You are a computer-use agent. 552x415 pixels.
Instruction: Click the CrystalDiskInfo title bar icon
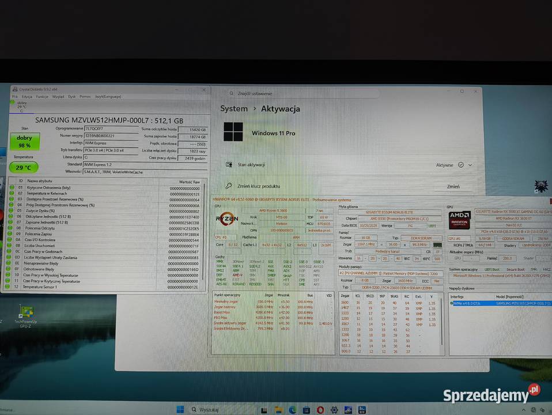click(15, 89)
